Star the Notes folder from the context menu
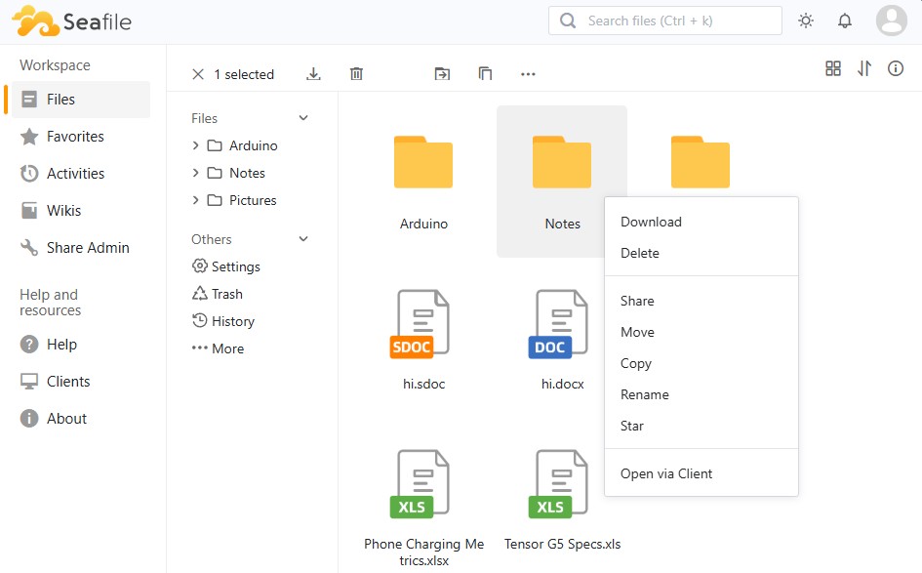Image resolution: width=922 pixels, height=573 pixels. [x=631, y=426]
